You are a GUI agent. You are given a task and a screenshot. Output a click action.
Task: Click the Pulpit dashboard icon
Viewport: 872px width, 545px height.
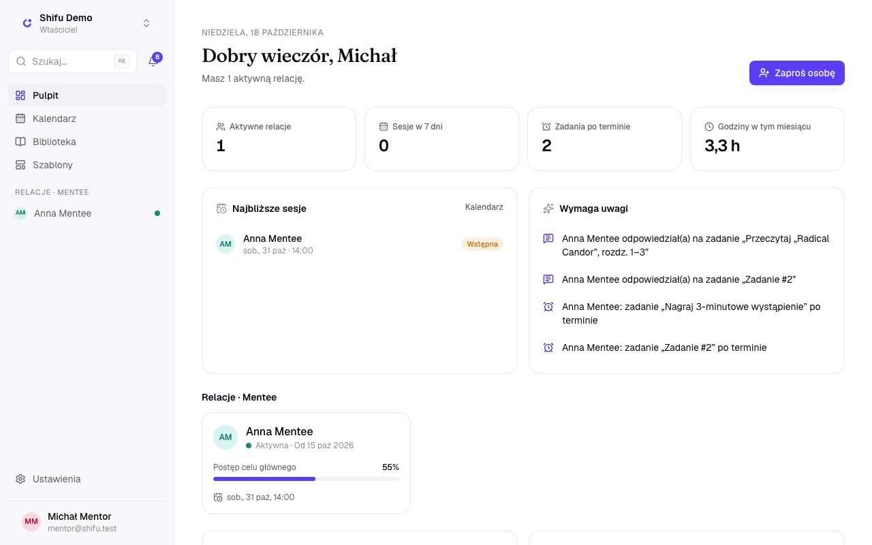20,95
